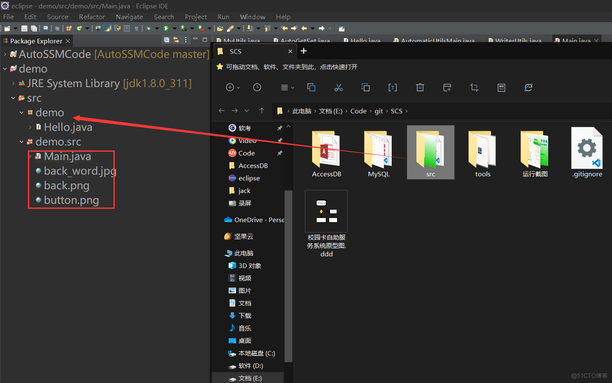
Task: Toggle Mark Occurrences highlighter button
Action: tap(108, 28)
